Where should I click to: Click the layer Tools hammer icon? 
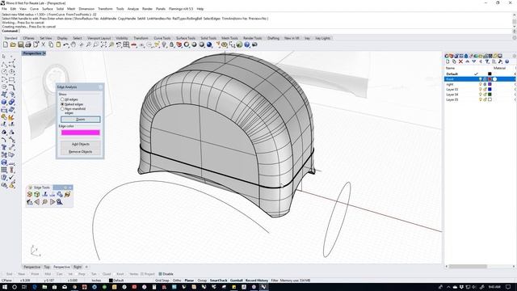tap(500, 61)
